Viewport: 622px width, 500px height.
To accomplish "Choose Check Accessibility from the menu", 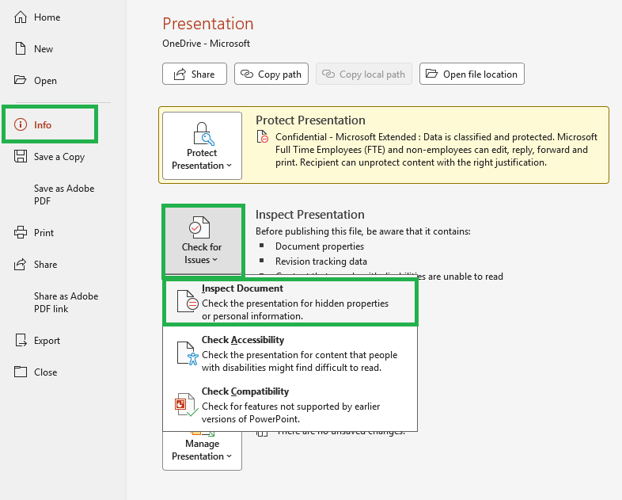I will tap(290, 353).
